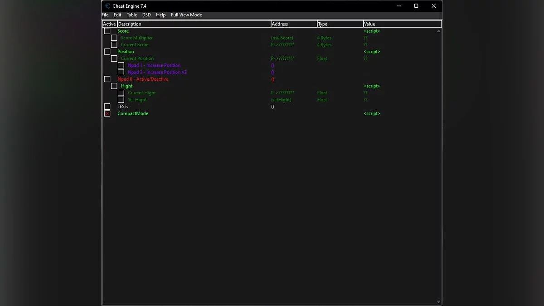Check the Current Position entry box
Viewport: 544px width, 306px height.
point(114,58)
